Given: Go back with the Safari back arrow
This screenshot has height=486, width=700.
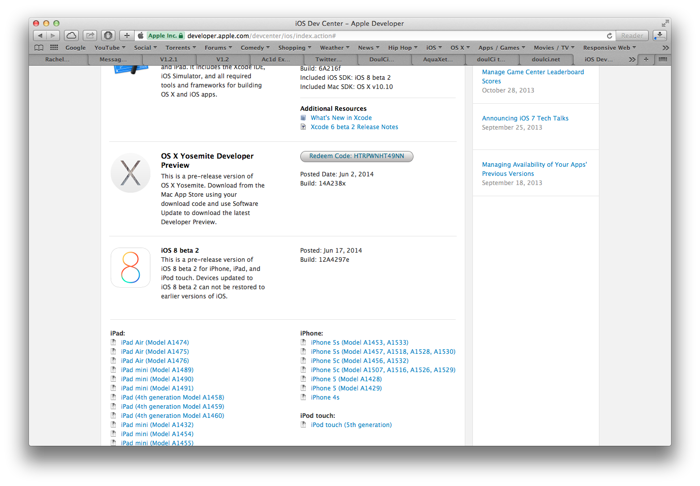Looking at the screenshot, I should point(40,36).
